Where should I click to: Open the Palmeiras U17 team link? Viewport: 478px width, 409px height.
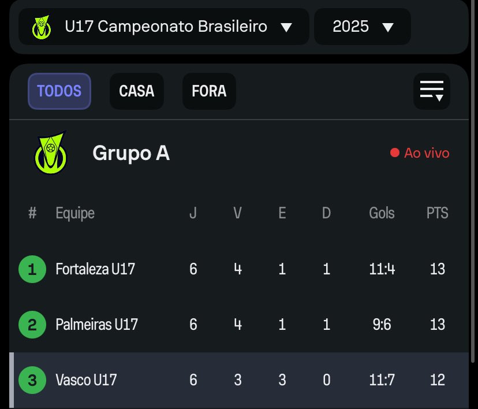click(97, 325)
